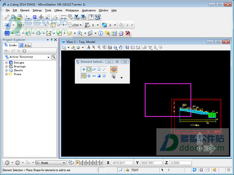Expand the Views tree node
Viewport: 234px width, 175px height.
[x=6, y=74]
